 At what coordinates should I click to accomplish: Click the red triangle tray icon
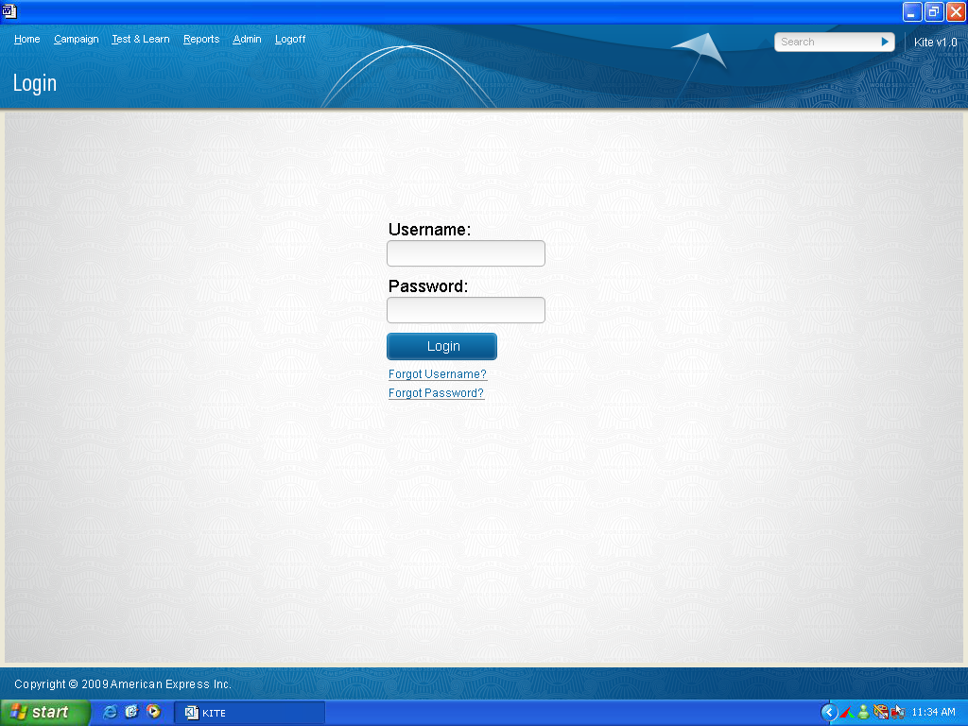847,712
